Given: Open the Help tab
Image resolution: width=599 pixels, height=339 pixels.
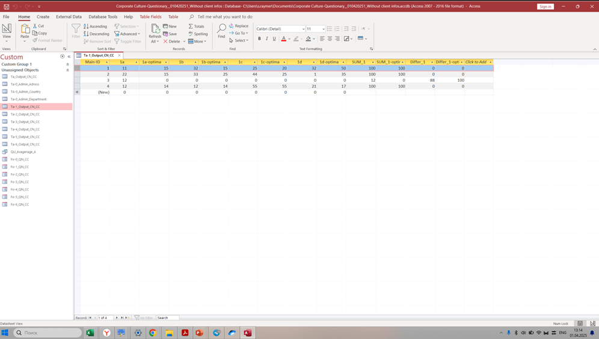Looking at the screenshot, I should (128, 17).
